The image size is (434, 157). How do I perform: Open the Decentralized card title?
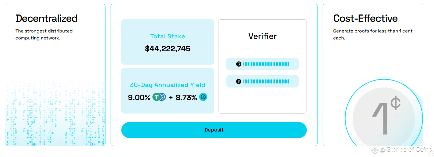[46, 18]
